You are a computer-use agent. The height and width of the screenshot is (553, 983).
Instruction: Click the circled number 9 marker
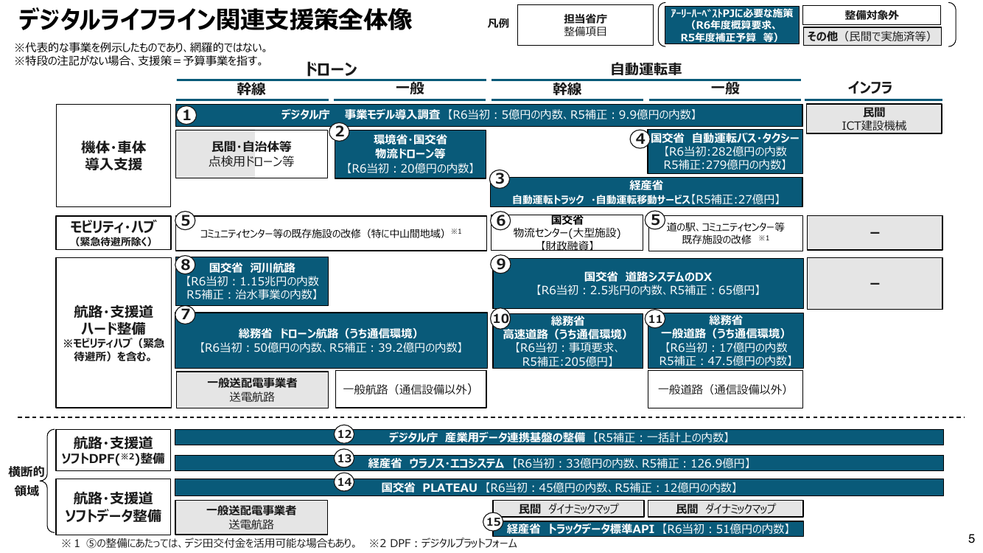click(500, 265)
